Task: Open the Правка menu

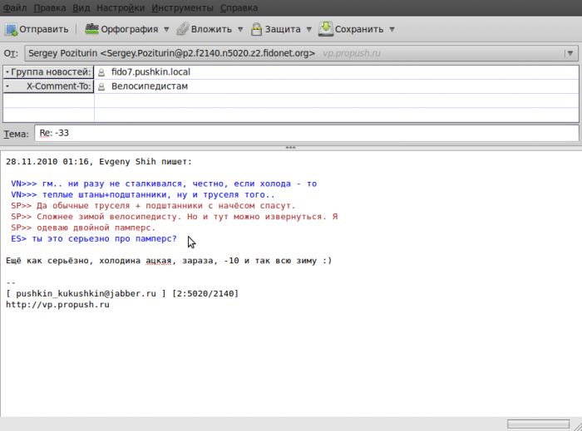Action: point(50,7)
